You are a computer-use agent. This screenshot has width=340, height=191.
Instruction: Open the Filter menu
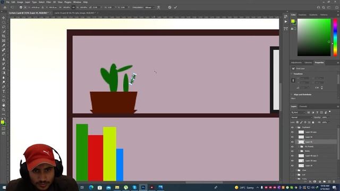click(x=48, y=2)
